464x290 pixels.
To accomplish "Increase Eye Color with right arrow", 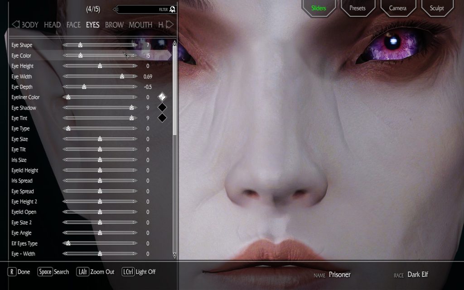I will [135, 55].
